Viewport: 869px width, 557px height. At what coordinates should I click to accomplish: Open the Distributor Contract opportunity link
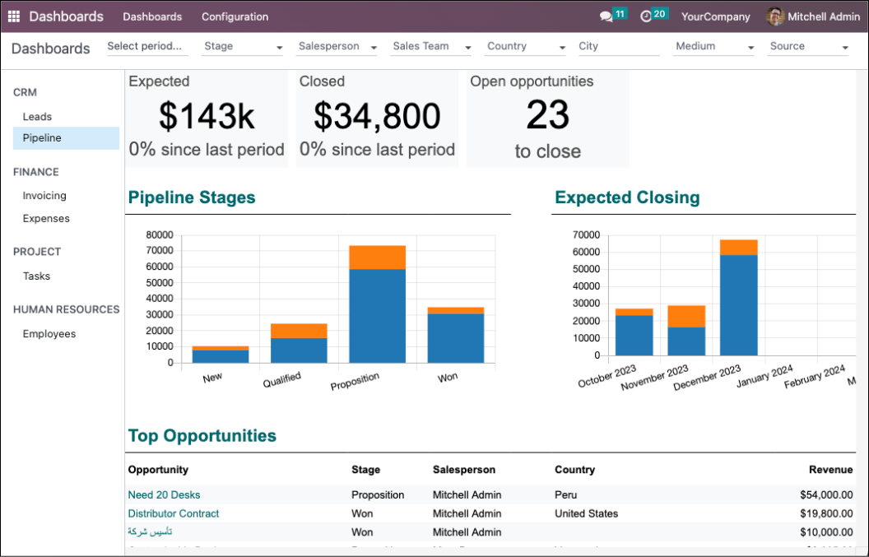(174, 513)
